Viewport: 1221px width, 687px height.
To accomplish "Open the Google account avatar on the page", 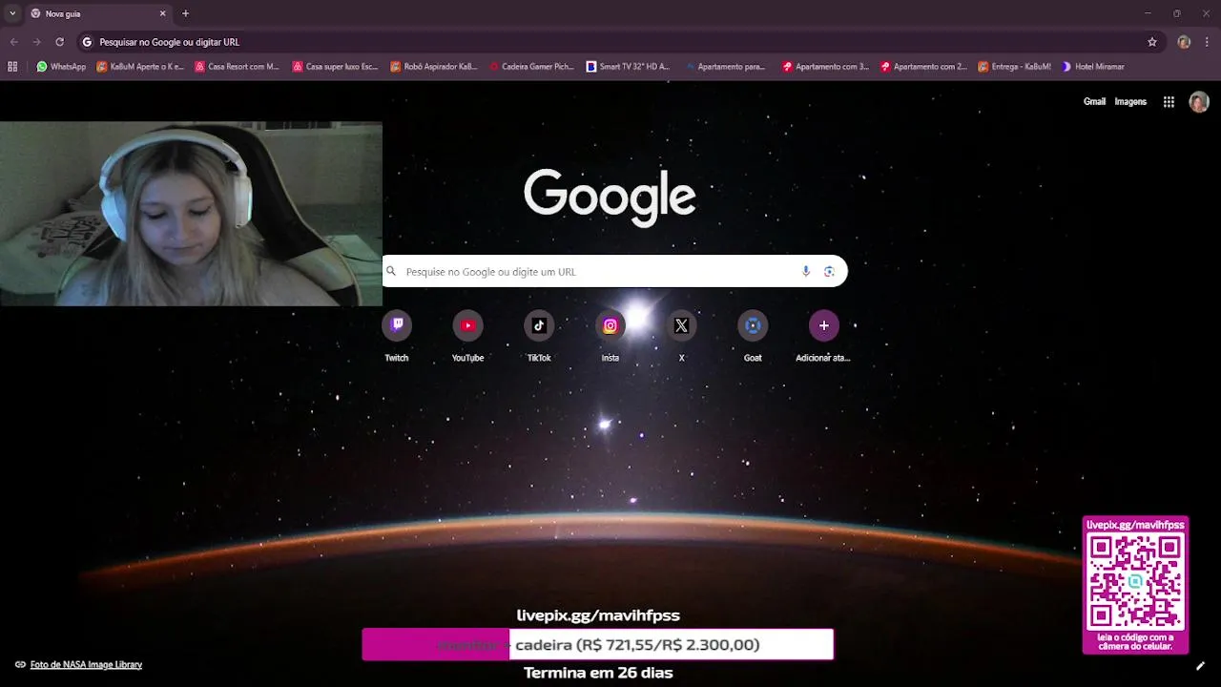I will tap(1199, 102).
